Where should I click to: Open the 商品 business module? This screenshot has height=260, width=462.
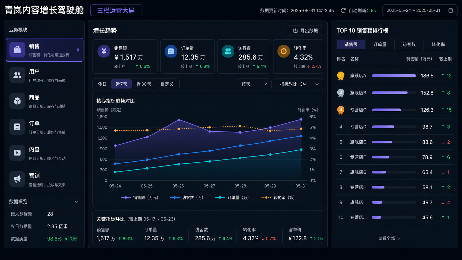point(44,101)
